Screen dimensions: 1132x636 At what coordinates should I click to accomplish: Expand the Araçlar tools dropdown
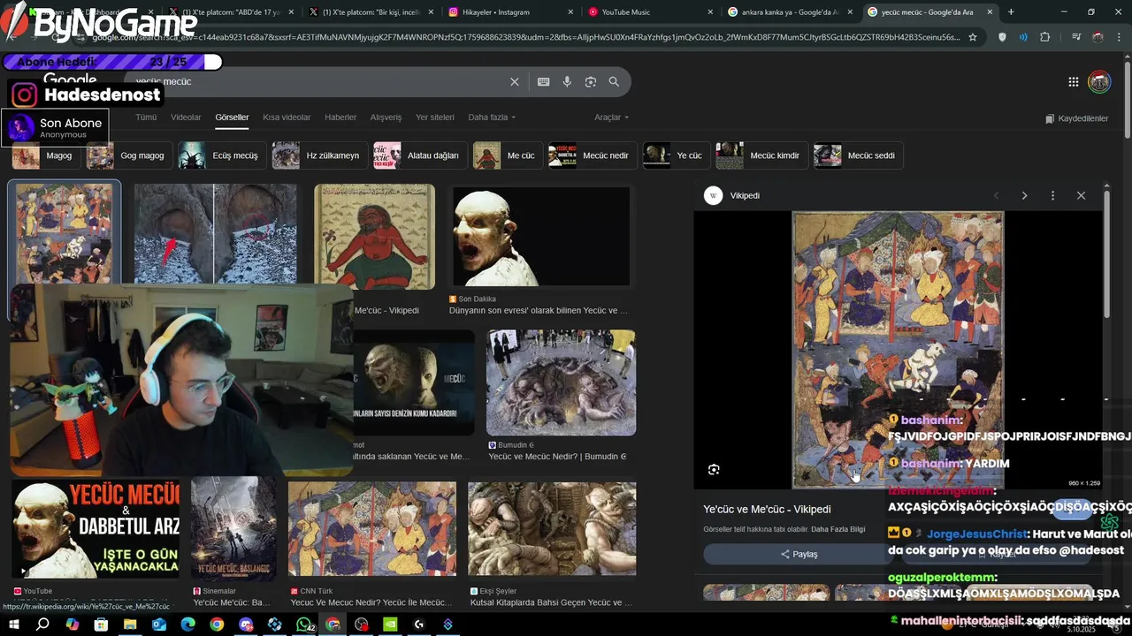[x=612, y=117]
